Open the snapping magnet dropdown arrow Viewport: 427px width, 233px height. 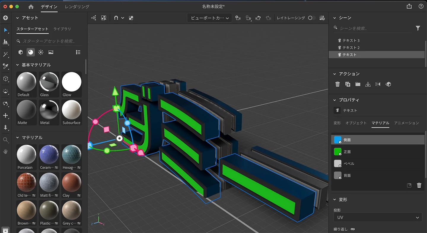pos(122,18)
